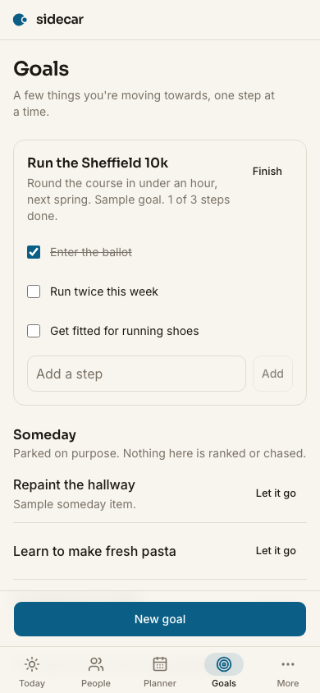Select the Goals target icon
Viewport: 320px width, 693px height.
click(x=224, y=663)
